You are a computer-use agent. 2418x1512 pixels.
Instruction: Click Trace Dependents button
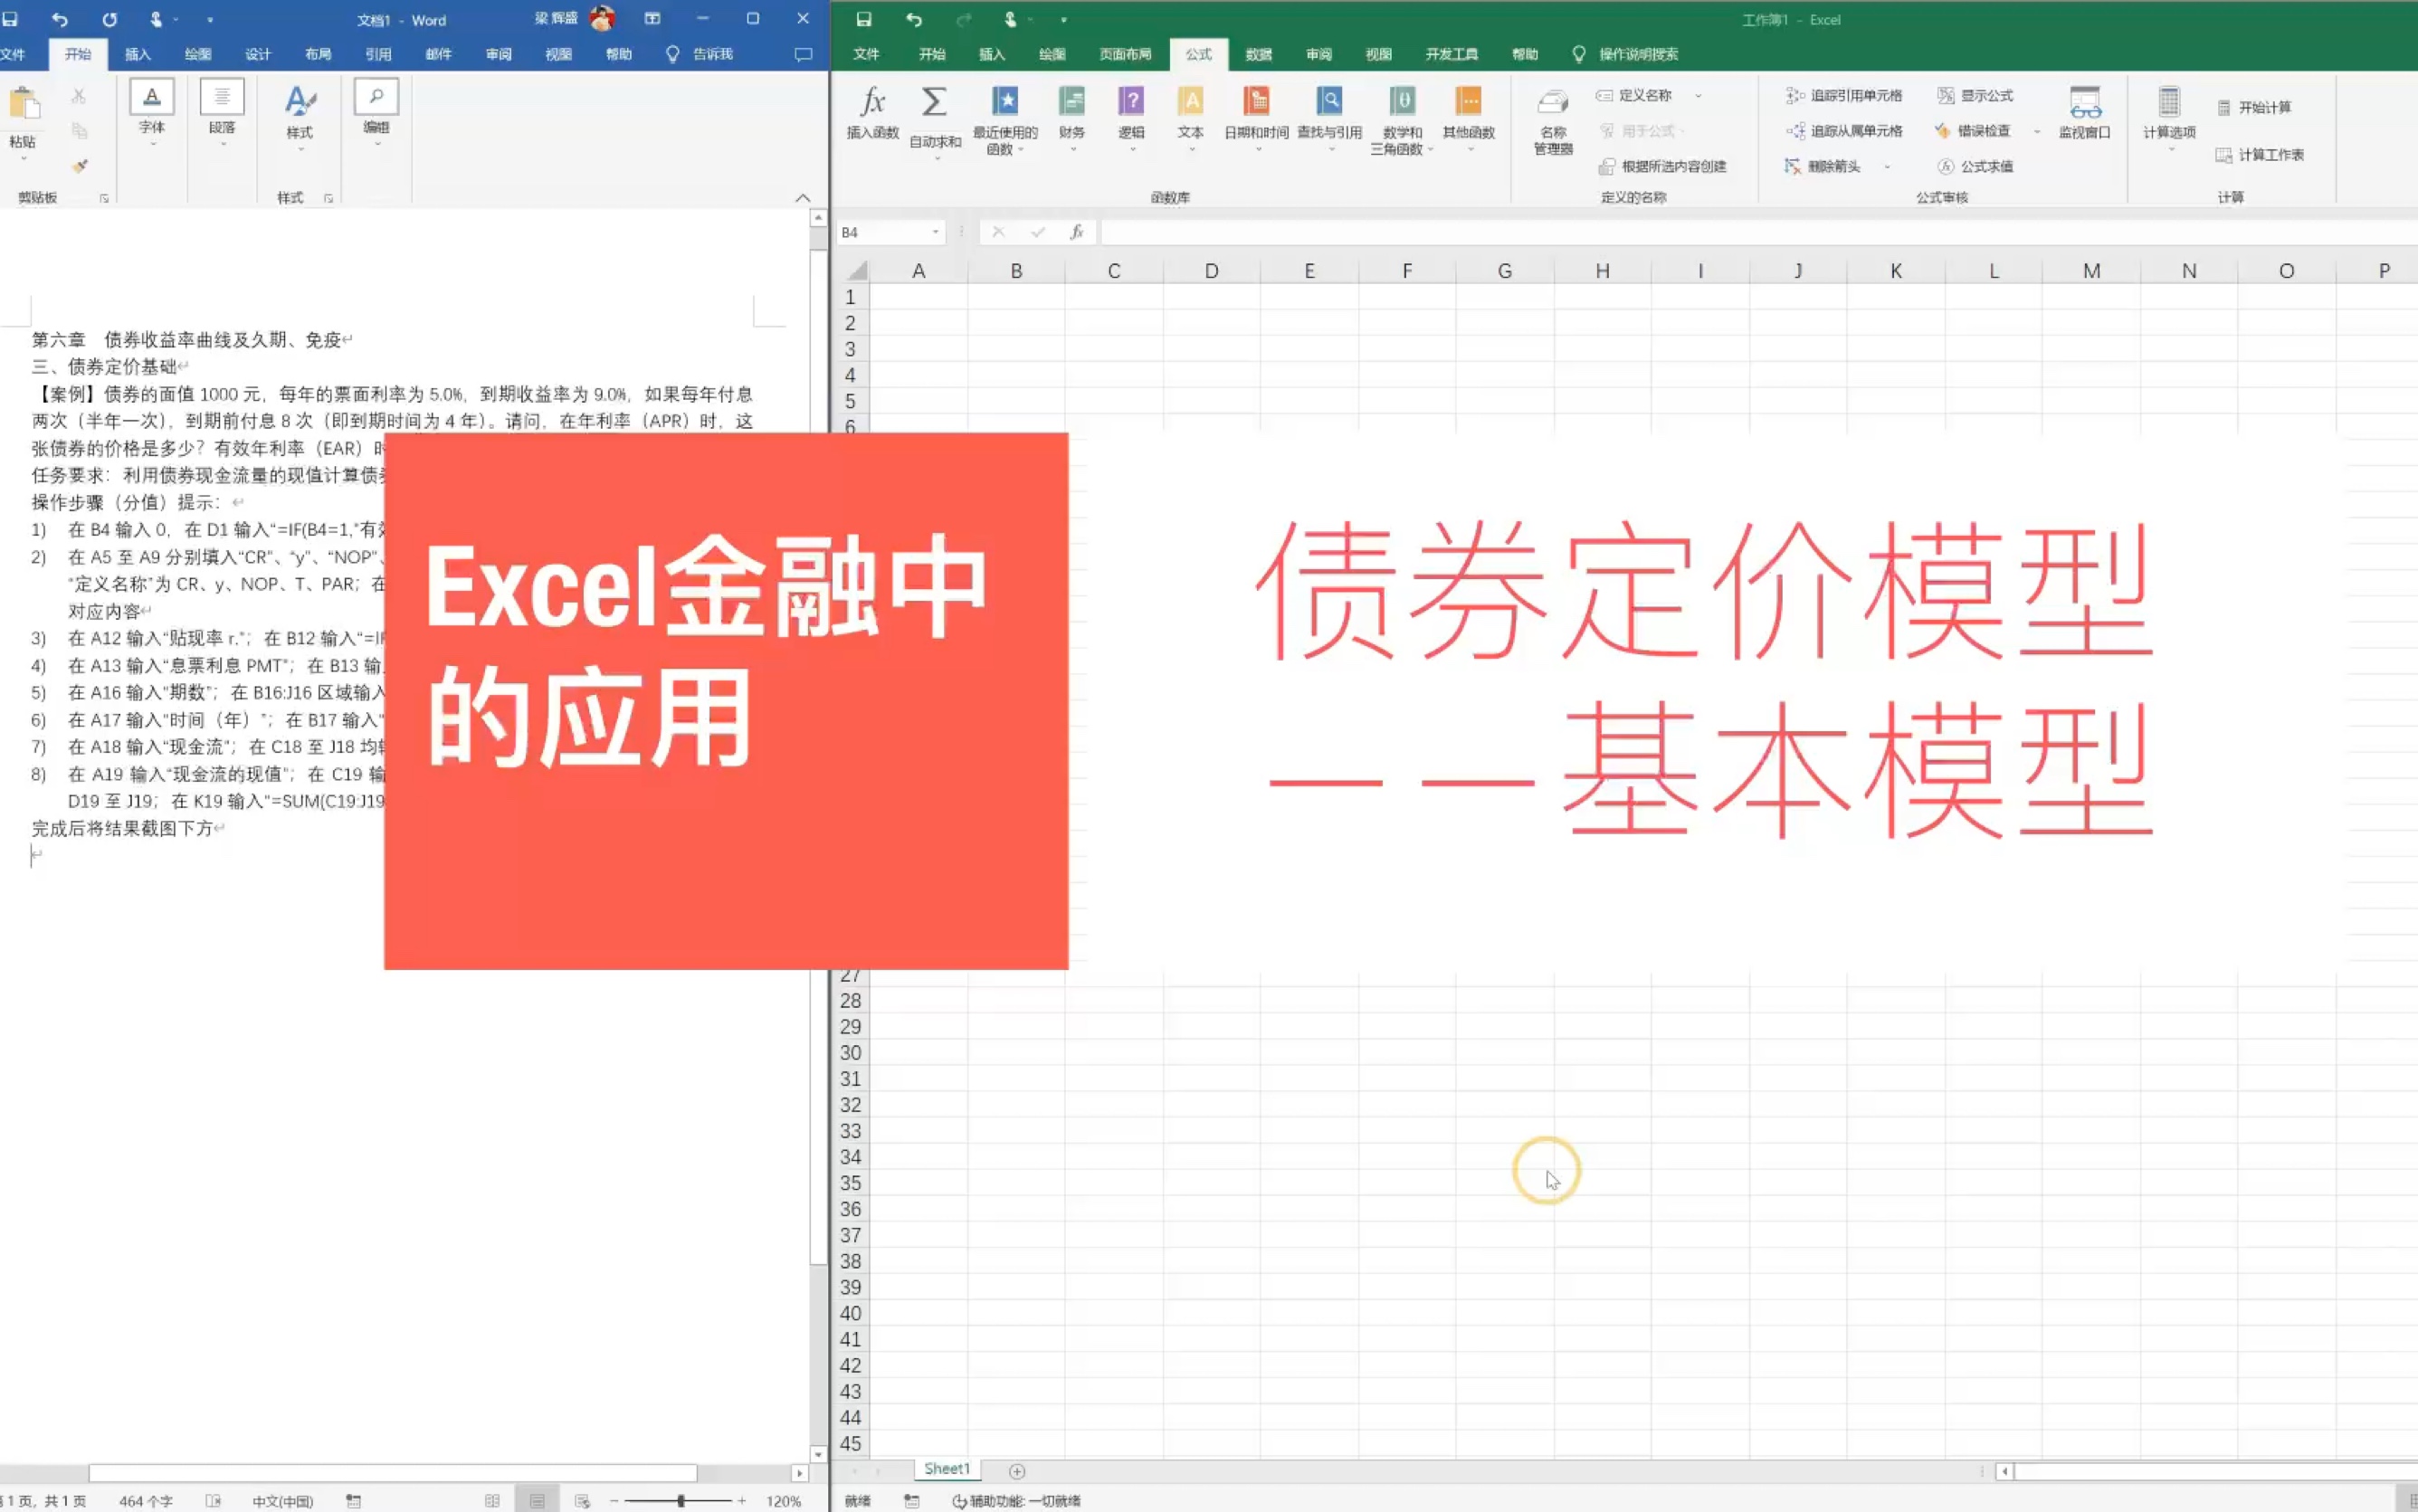point(1844,131)
